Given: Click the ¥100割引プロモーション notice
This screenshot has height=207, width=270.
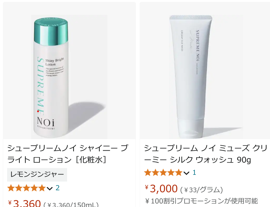Looking at the screenshot, I should (x=201, y=201).
